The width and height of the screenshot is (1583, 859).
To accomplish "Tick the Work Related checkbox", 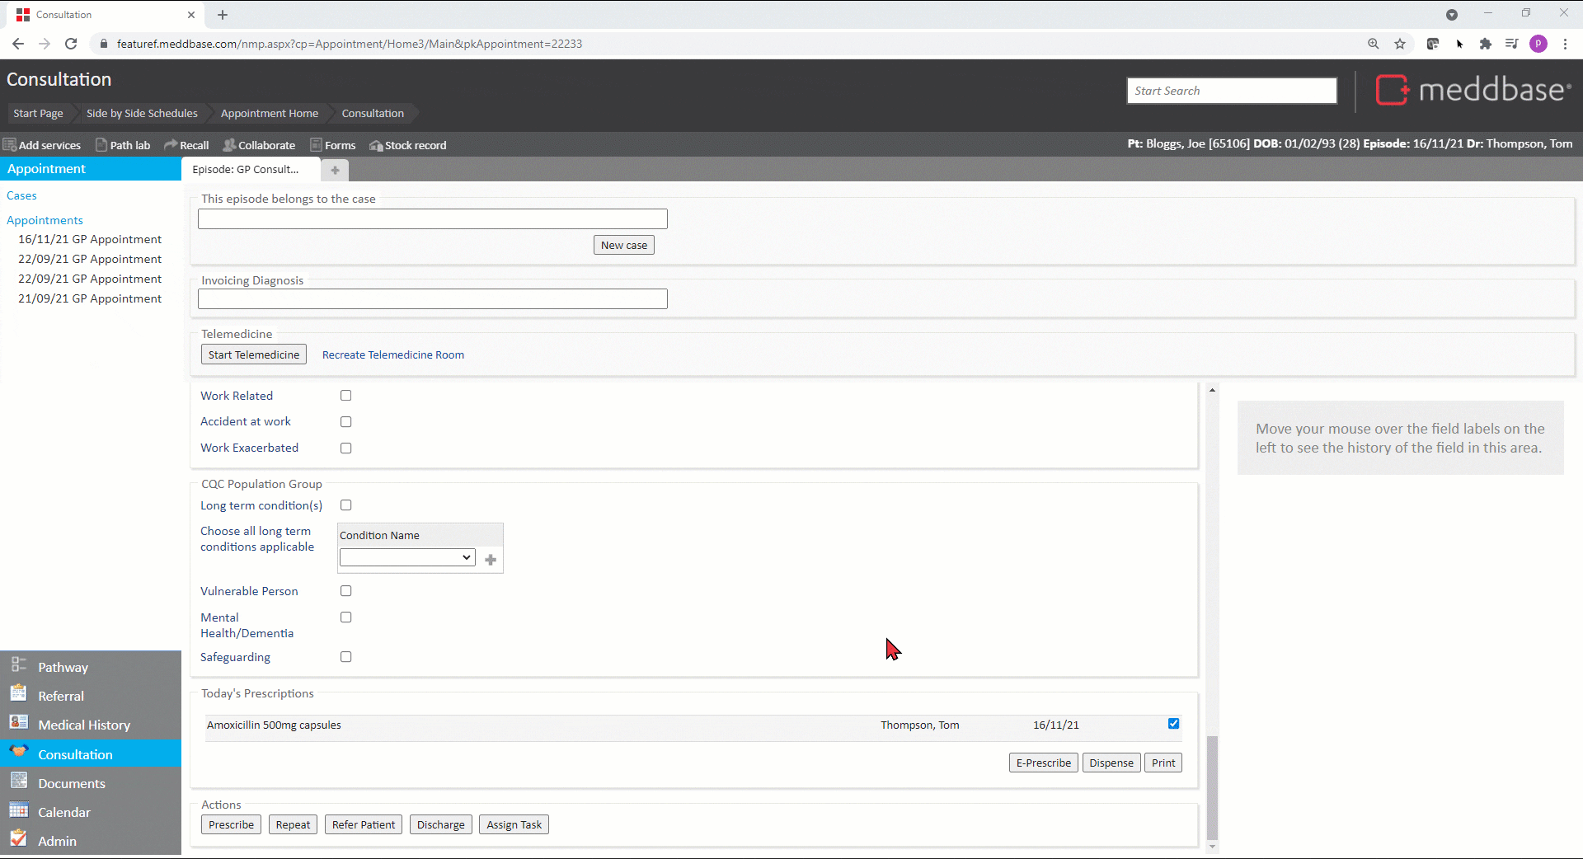I will tap(346, 396).
